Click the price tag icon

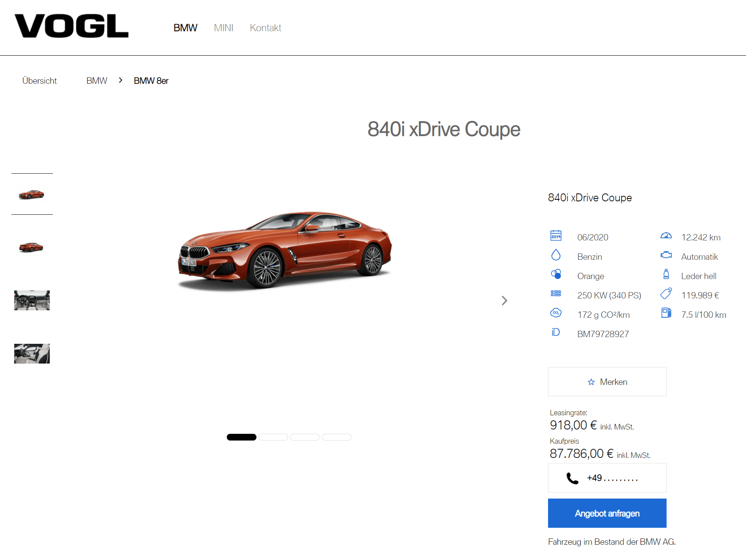click(666, 293)
